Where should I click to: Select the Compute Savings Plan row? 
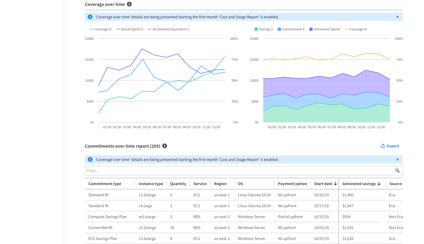pos(107,217)
